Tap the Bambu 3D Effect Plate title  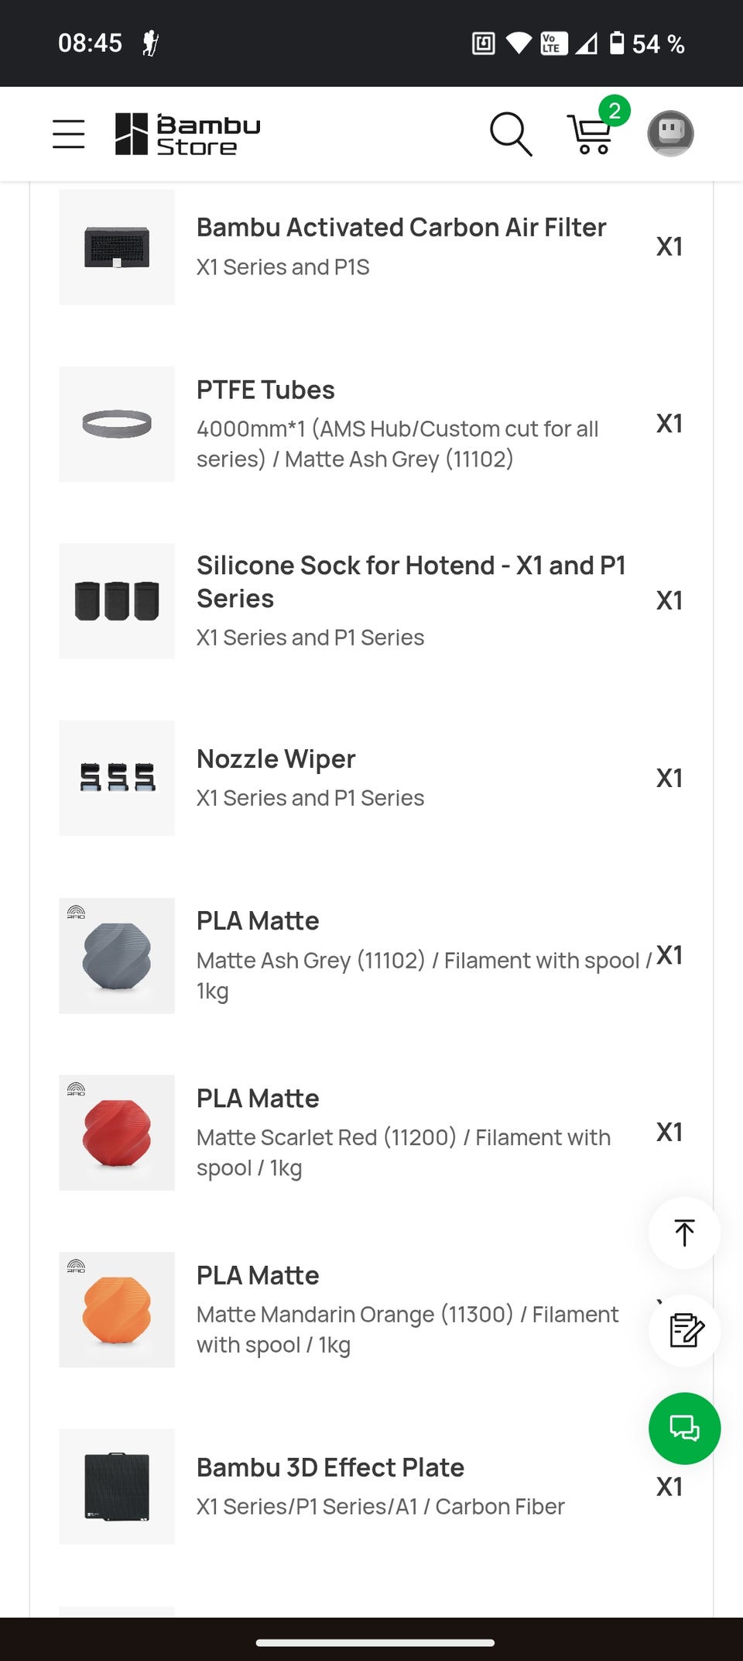330,1467
